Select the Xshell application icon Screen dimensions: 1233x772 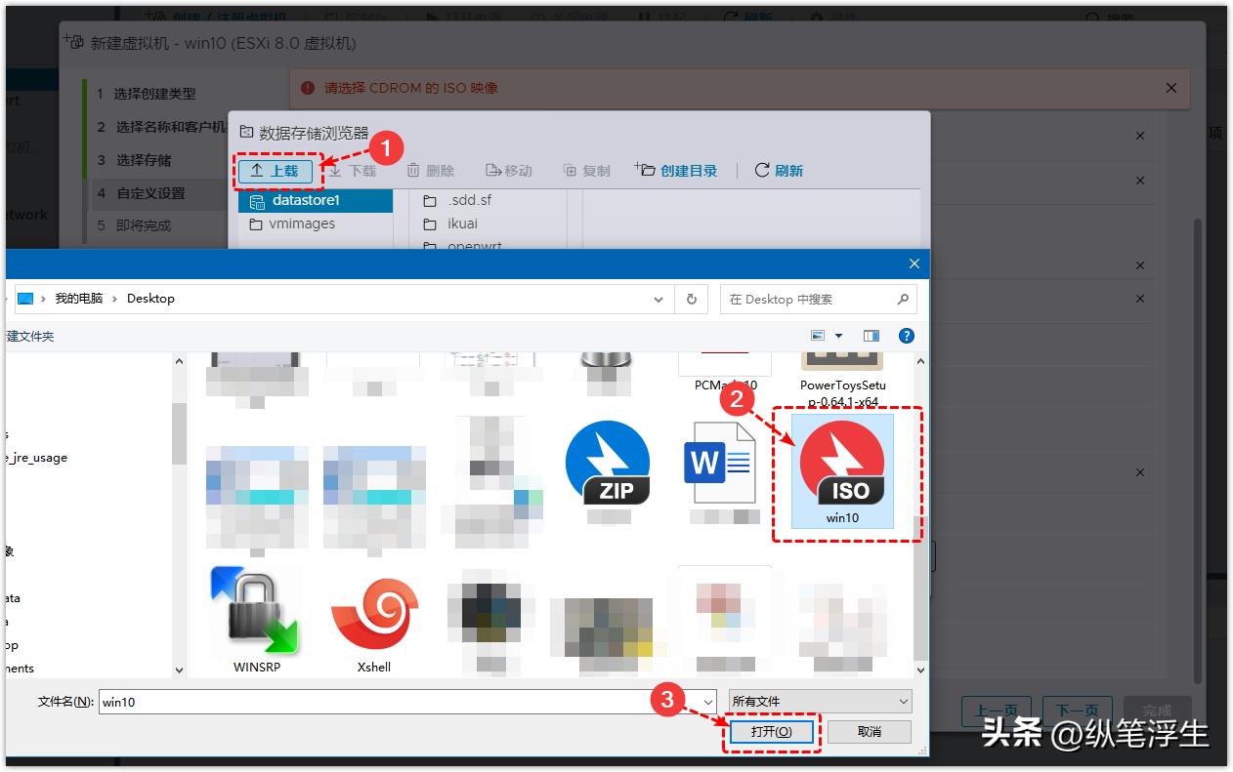pos(374,615)
